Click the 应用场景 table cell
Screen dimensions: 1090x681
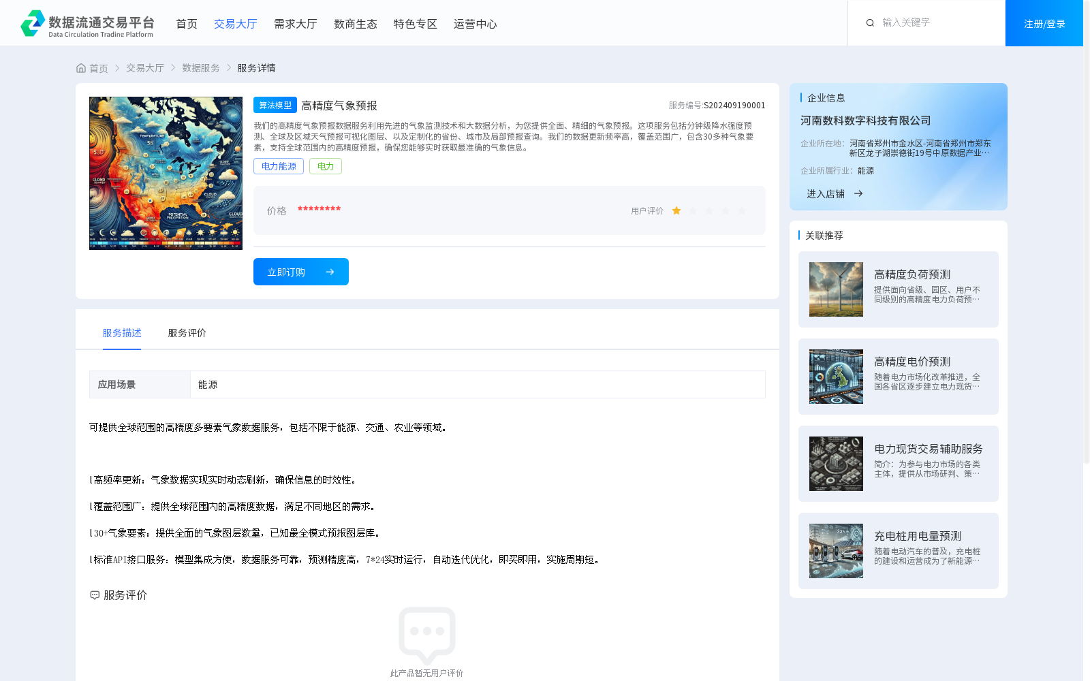tap(140, 384)
